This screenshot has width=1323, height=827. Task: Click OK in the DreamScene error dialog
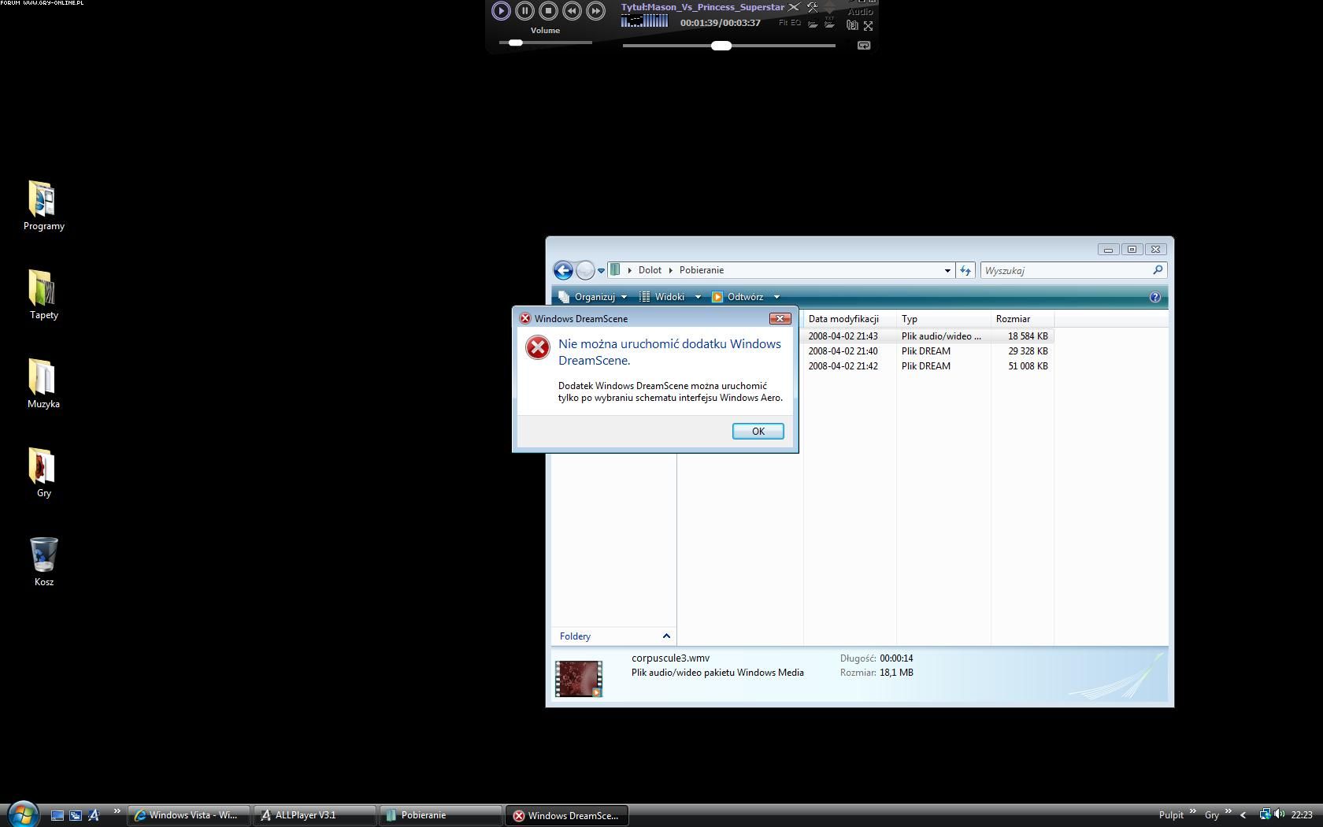coord(758,431)
